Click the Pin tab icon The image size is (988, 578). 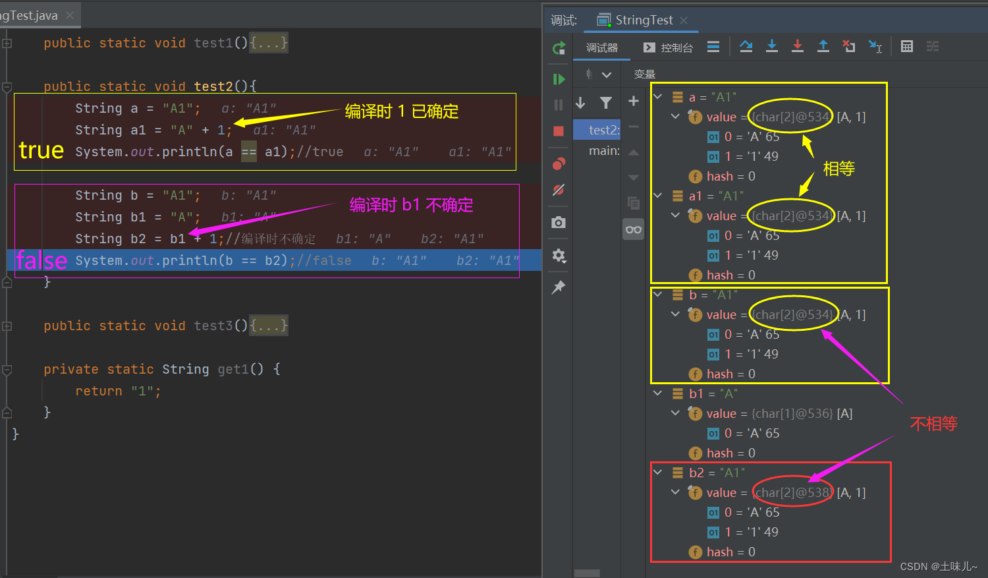click(x=559, y=287)
